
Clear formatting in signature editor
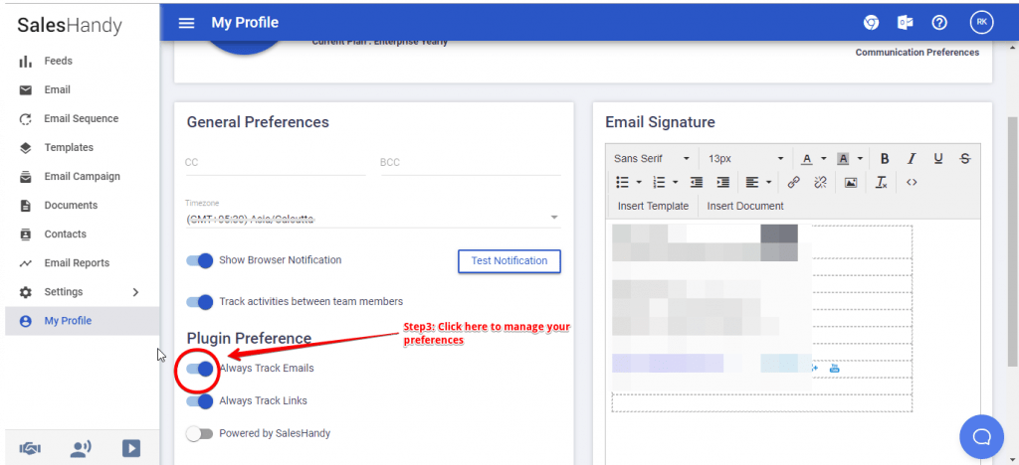coord(882,183)
